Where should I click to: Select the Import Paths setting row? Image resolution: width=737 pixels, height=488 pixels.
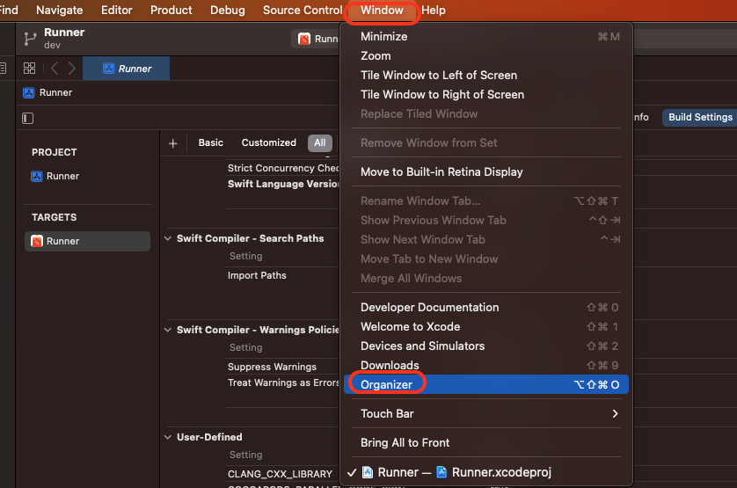pos(257,275)
